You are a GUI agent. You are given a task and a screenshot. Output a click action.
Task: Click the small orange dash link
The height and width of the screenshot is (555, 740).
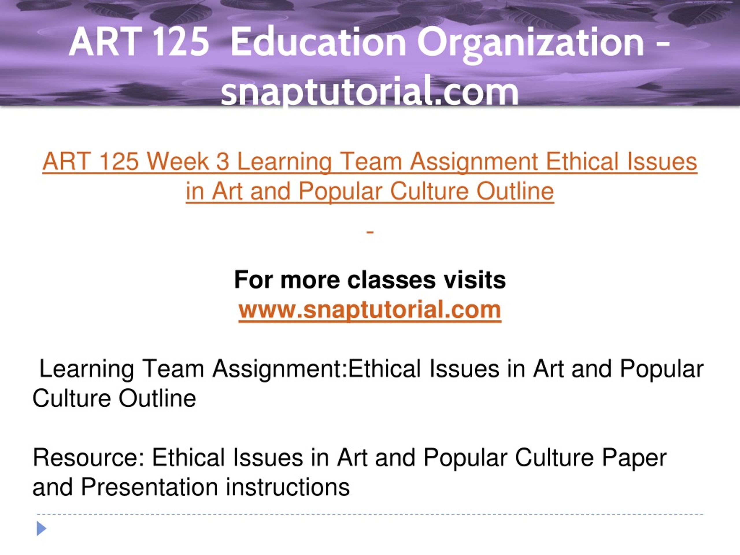pyautogui.click(x=370, y=232)
